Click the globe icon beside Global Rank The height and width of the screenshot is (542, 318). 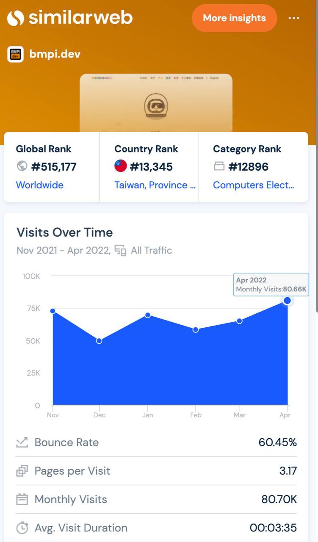coord(22,166)
